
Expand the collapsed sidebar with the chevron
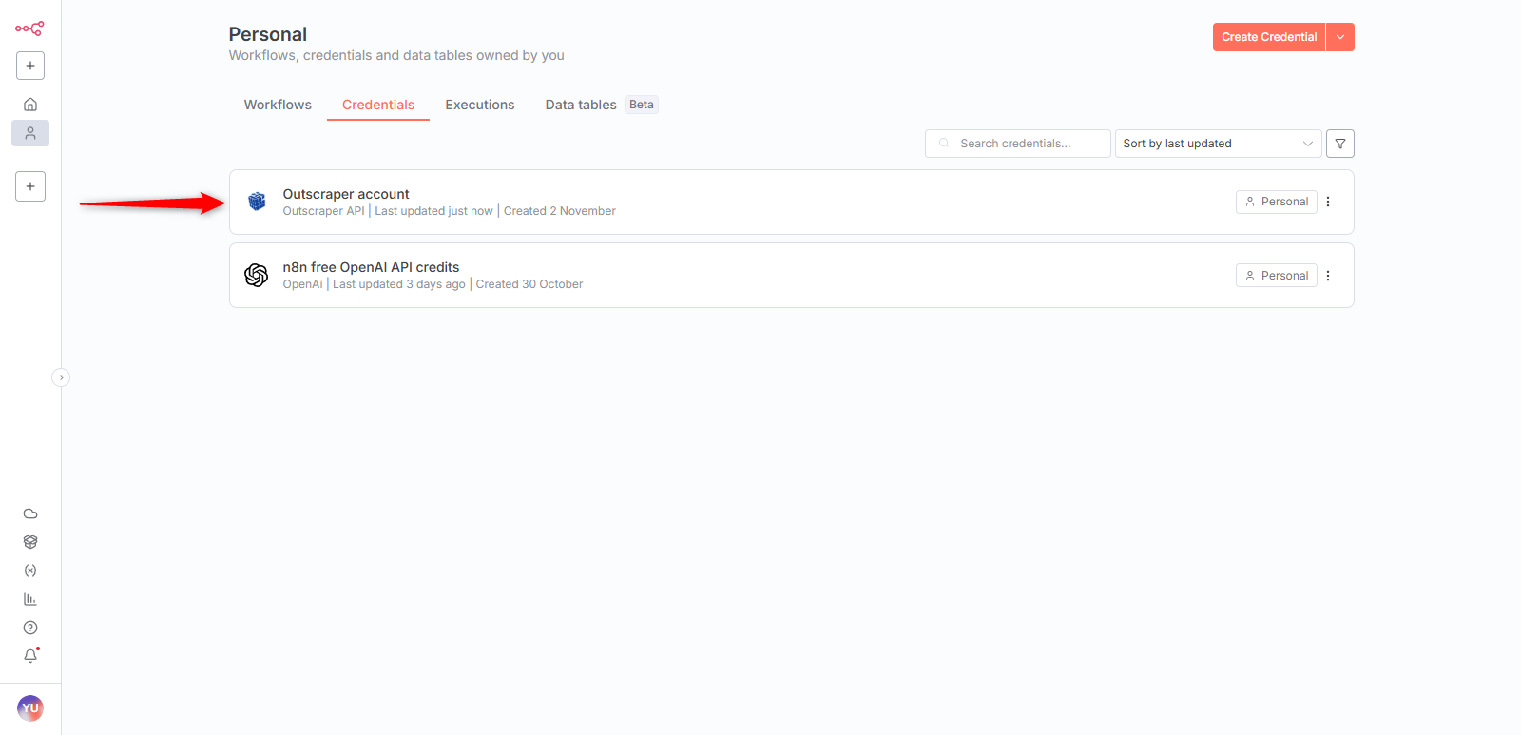(x=61, y=377)
